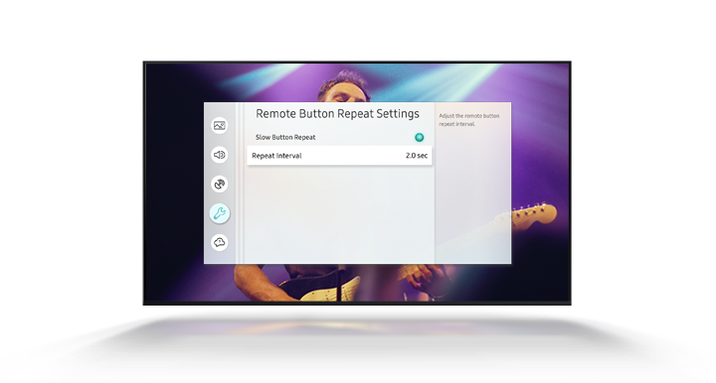The image size is (716, 383).
Task: Open the Broadcasting satellite dish icon
Action: point(220,184)
